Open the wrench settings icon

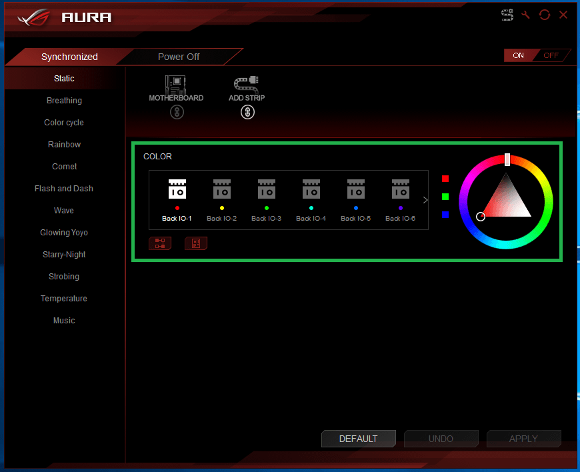pos(525,15)
